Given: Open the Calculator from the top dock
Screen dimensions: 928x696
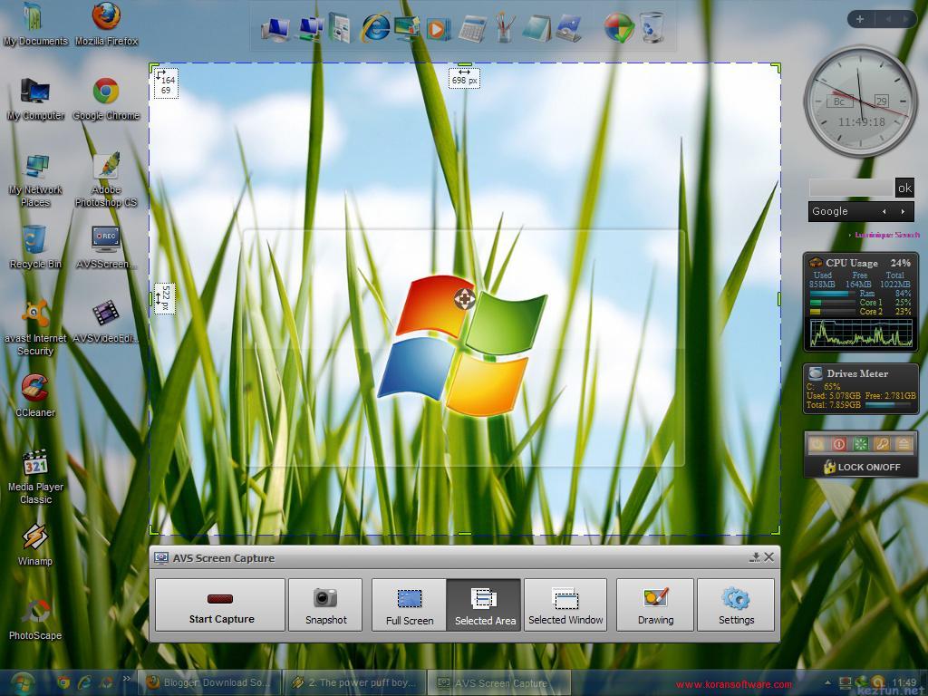Looking at the screenshot, I should (472, 28).
